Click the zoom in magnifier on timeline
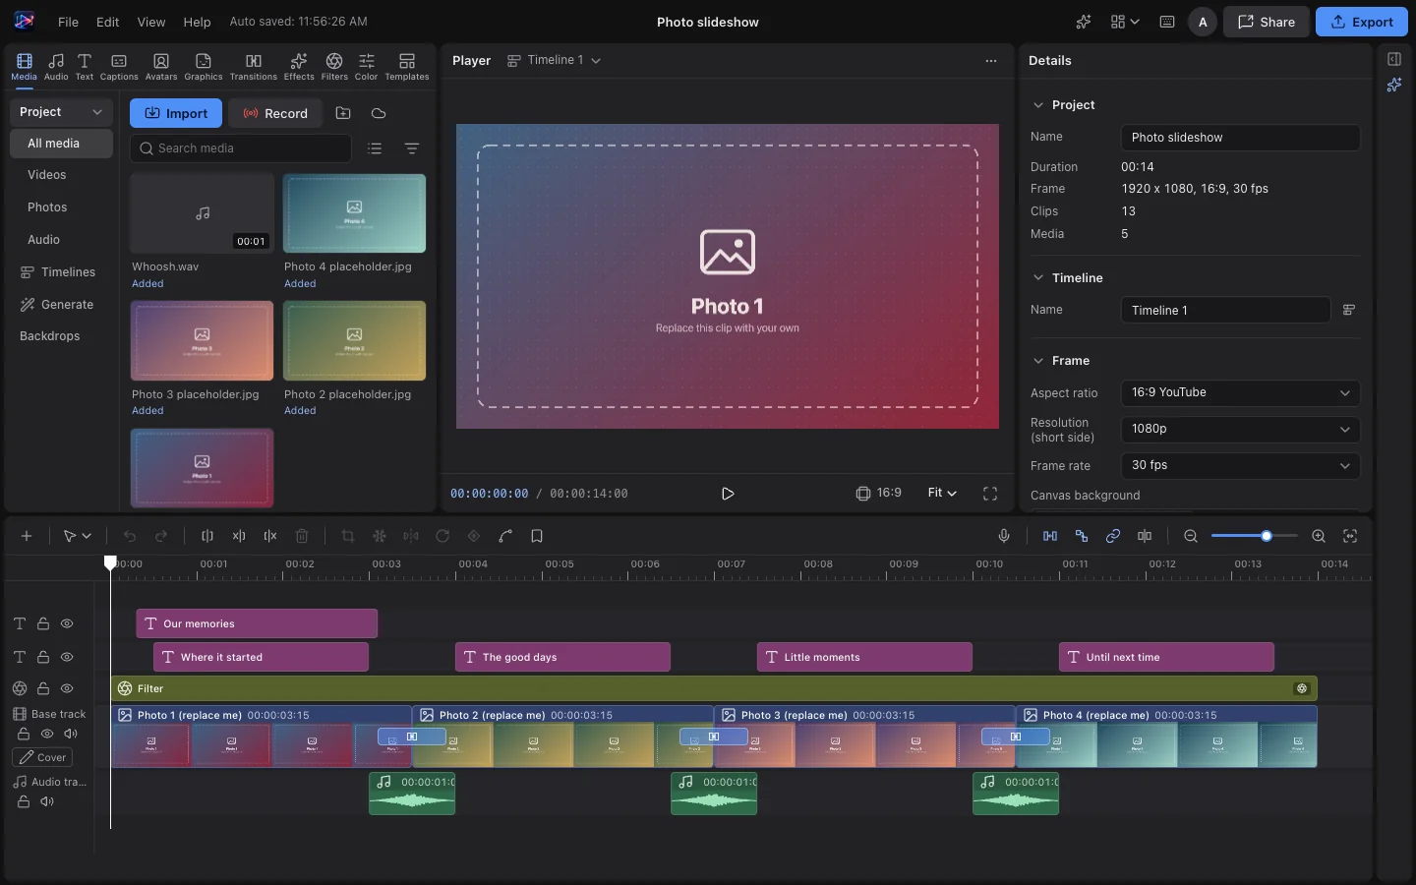 click(x=1319, y=536)
